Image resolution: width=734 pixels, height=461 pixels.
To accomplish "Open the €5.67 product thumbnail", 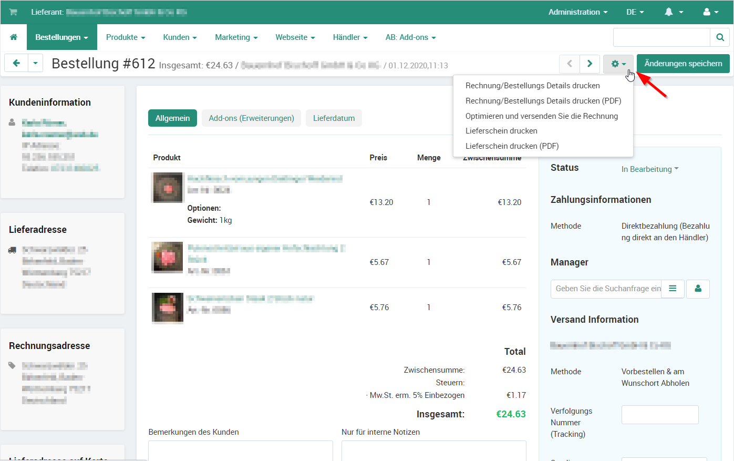I will click(167, 257).
